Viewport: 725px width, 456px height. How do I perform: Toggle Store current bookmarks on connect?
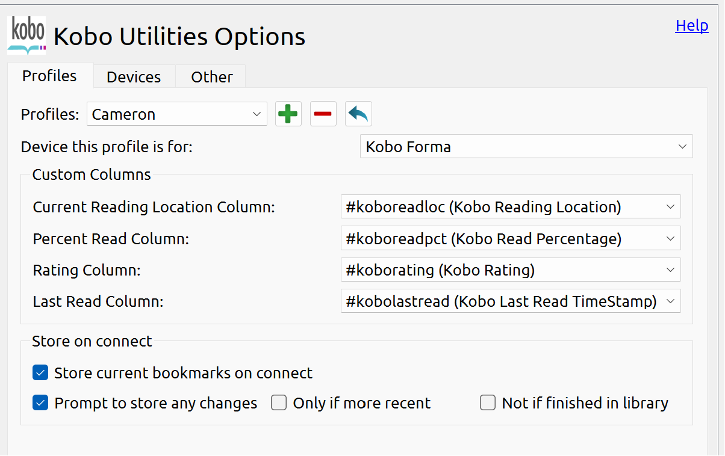click(40, 373)
